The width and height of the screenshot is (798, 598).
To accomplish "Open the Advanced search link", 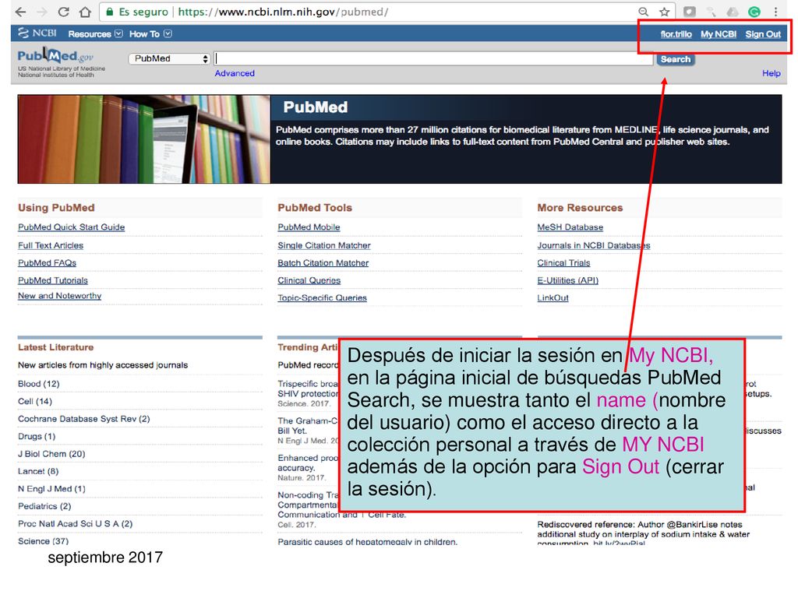I will (235, 73).
